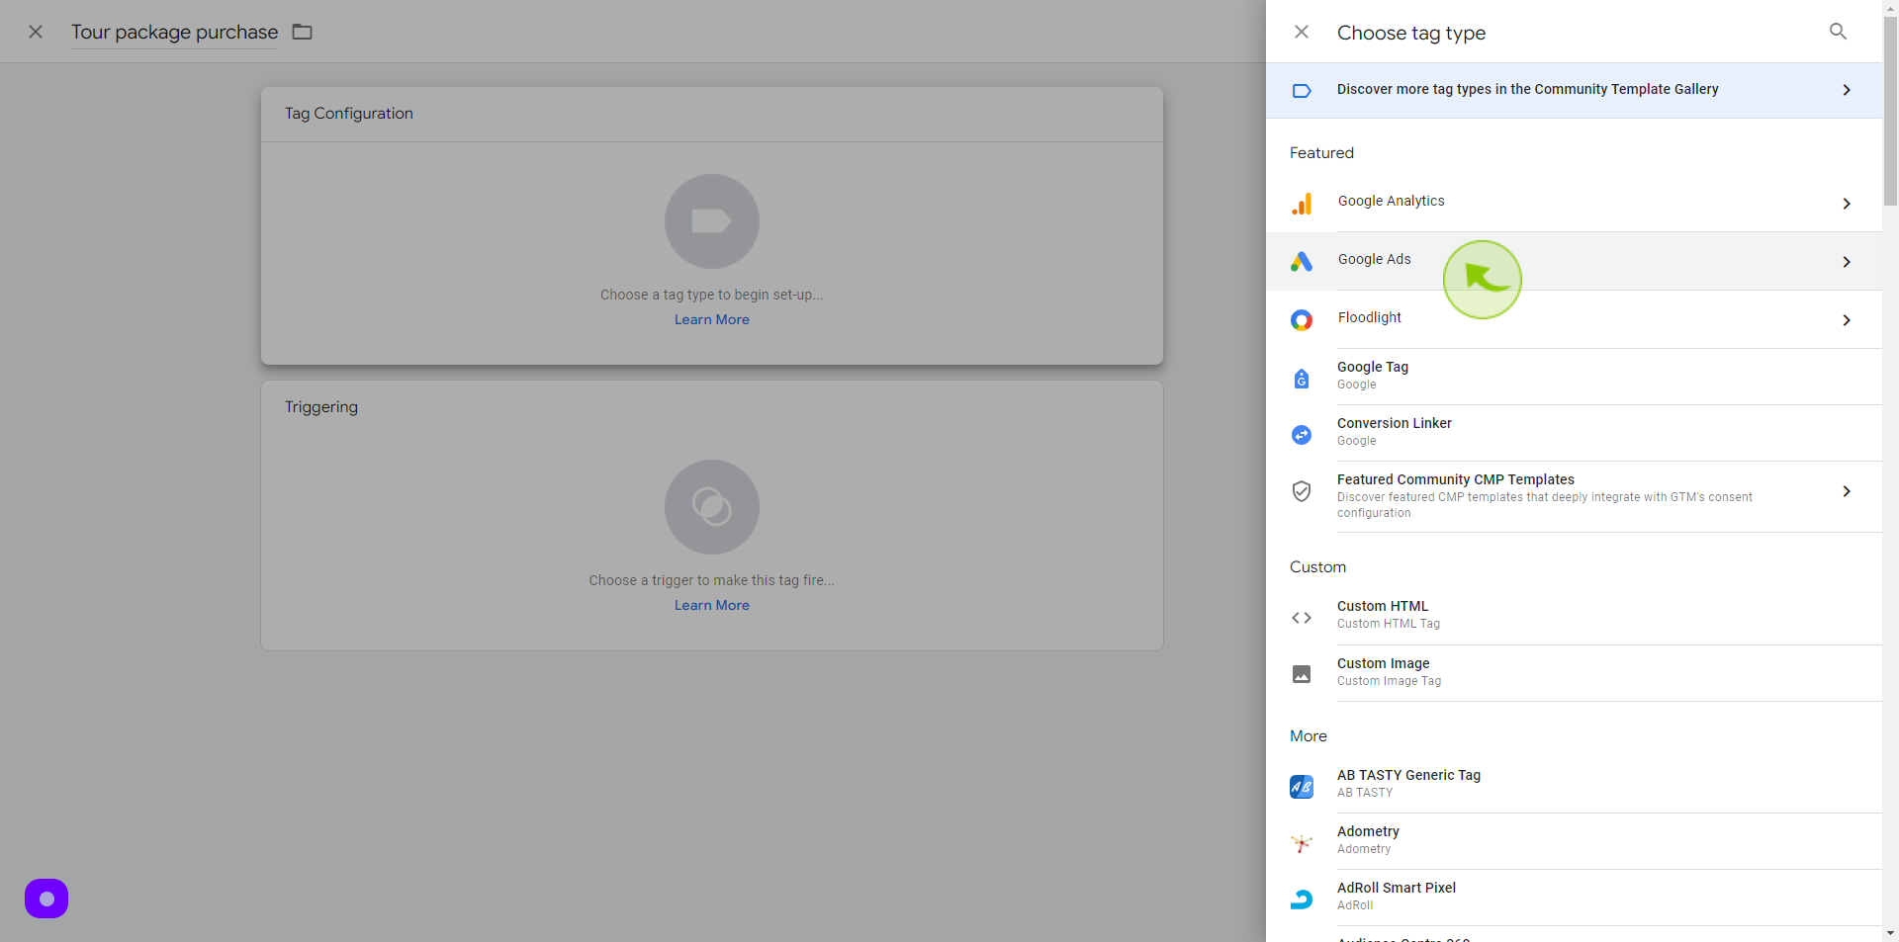Viewport: 1899px width, 942px height.
Task: Open Learn More under Triggering
Action: pyautogui.click(x=712, y=605)
